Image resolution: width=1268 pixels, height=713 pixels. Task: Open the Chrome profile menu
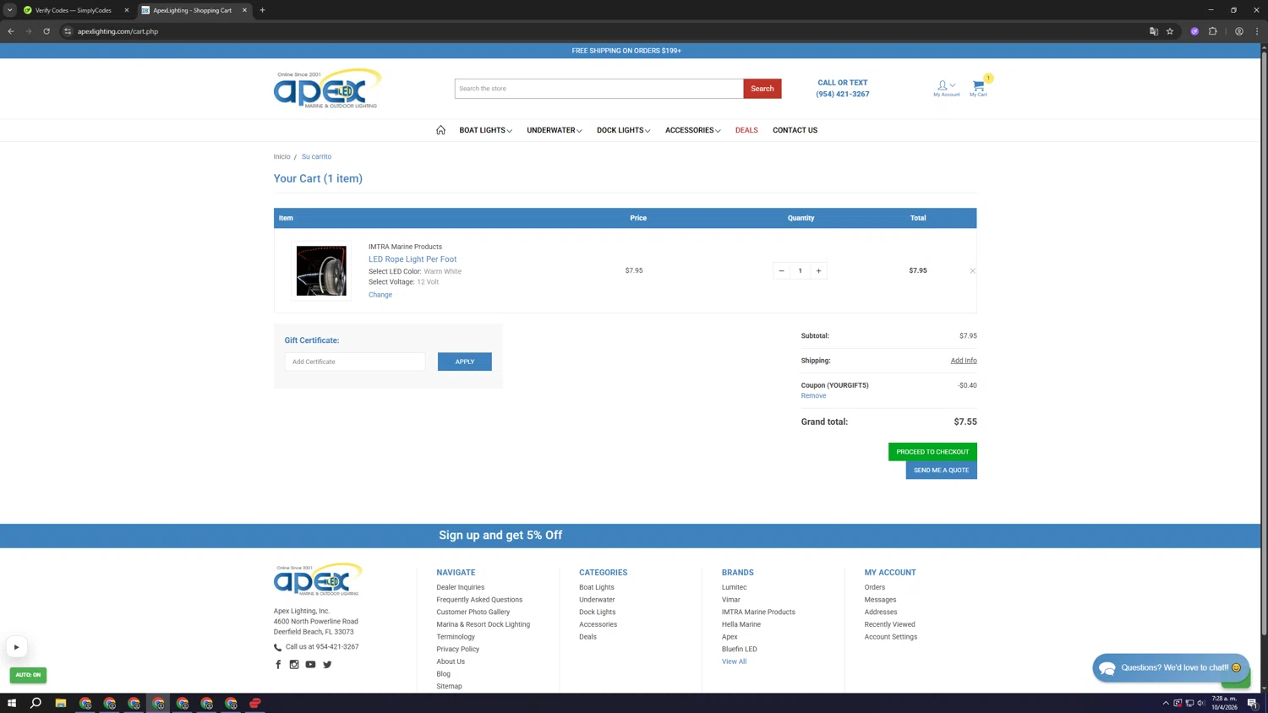[1239, 31]
